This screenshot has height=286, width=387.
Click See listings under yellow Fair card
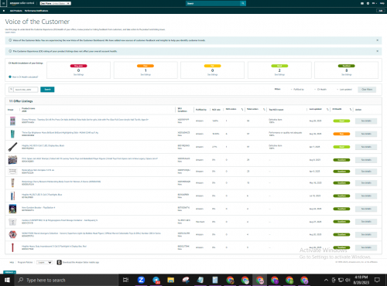(212, 75)
